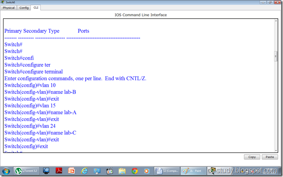This screenshot has width=283, height=177.
Task: Open the PowerPoint taskbar icon
Action: [72, 171]
